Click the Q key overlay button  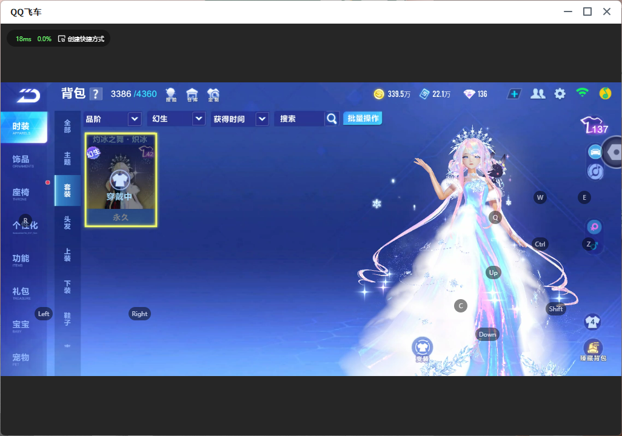click(x=495, y=217)
